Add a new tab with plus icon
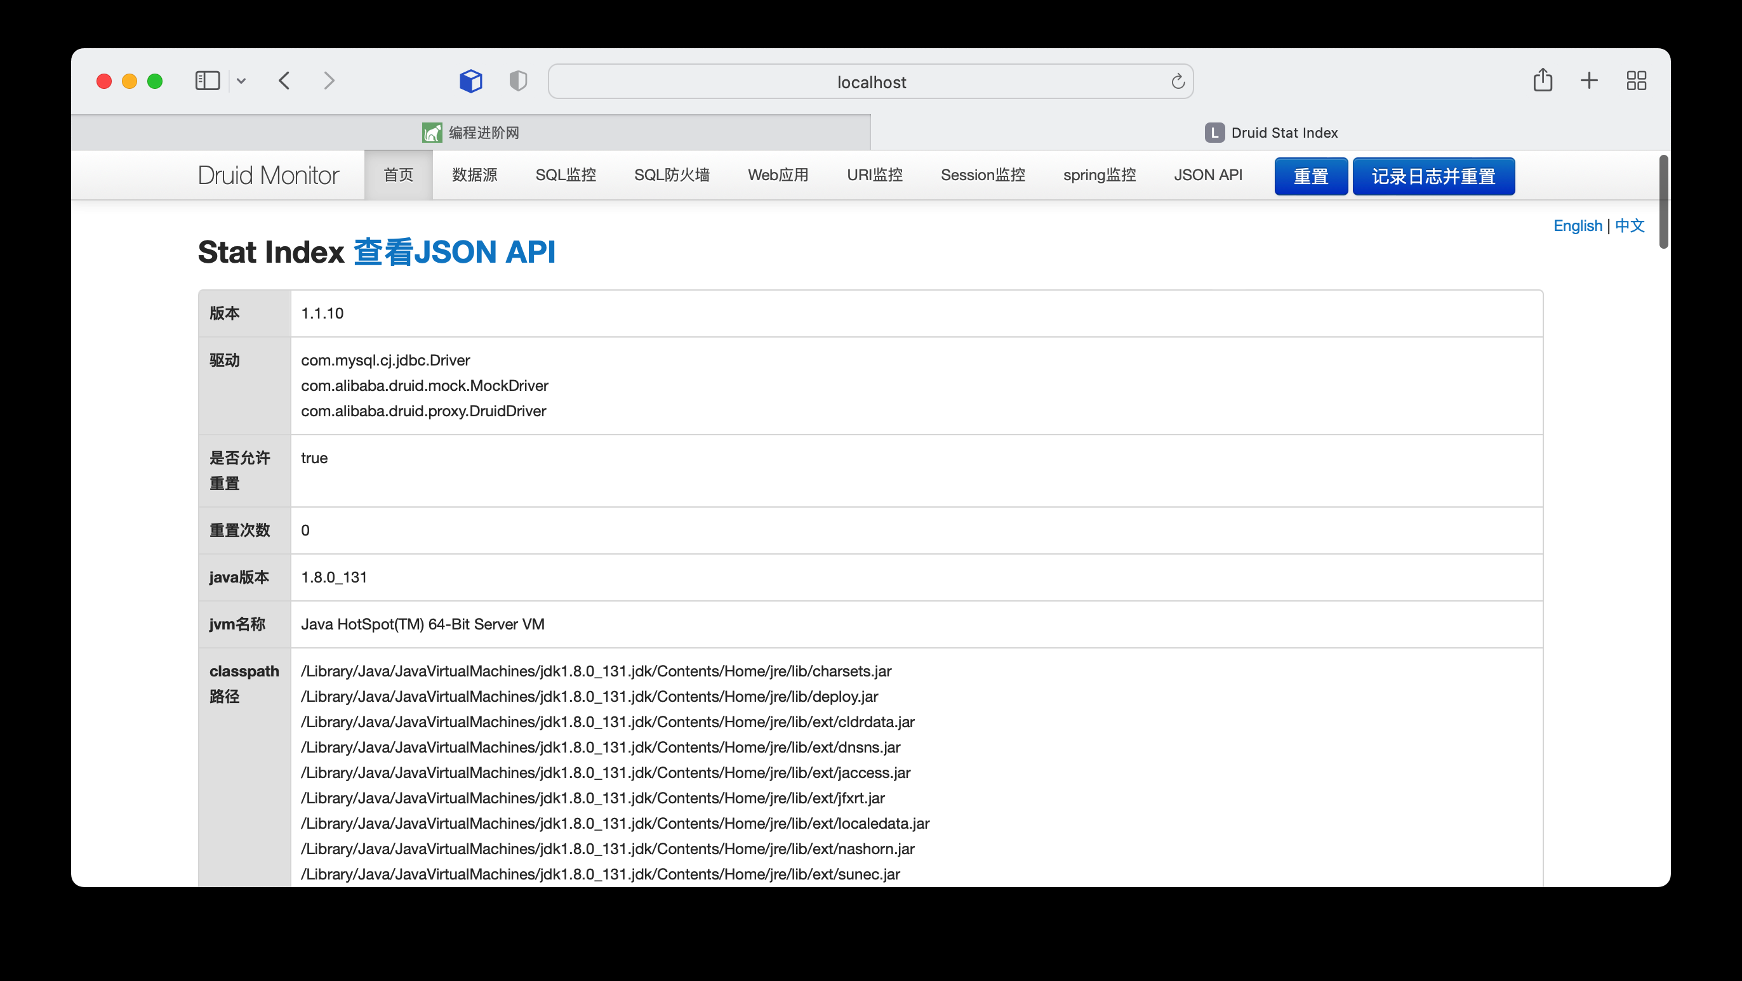Screen dimensions: 1742x981 tap(1589, 81)
